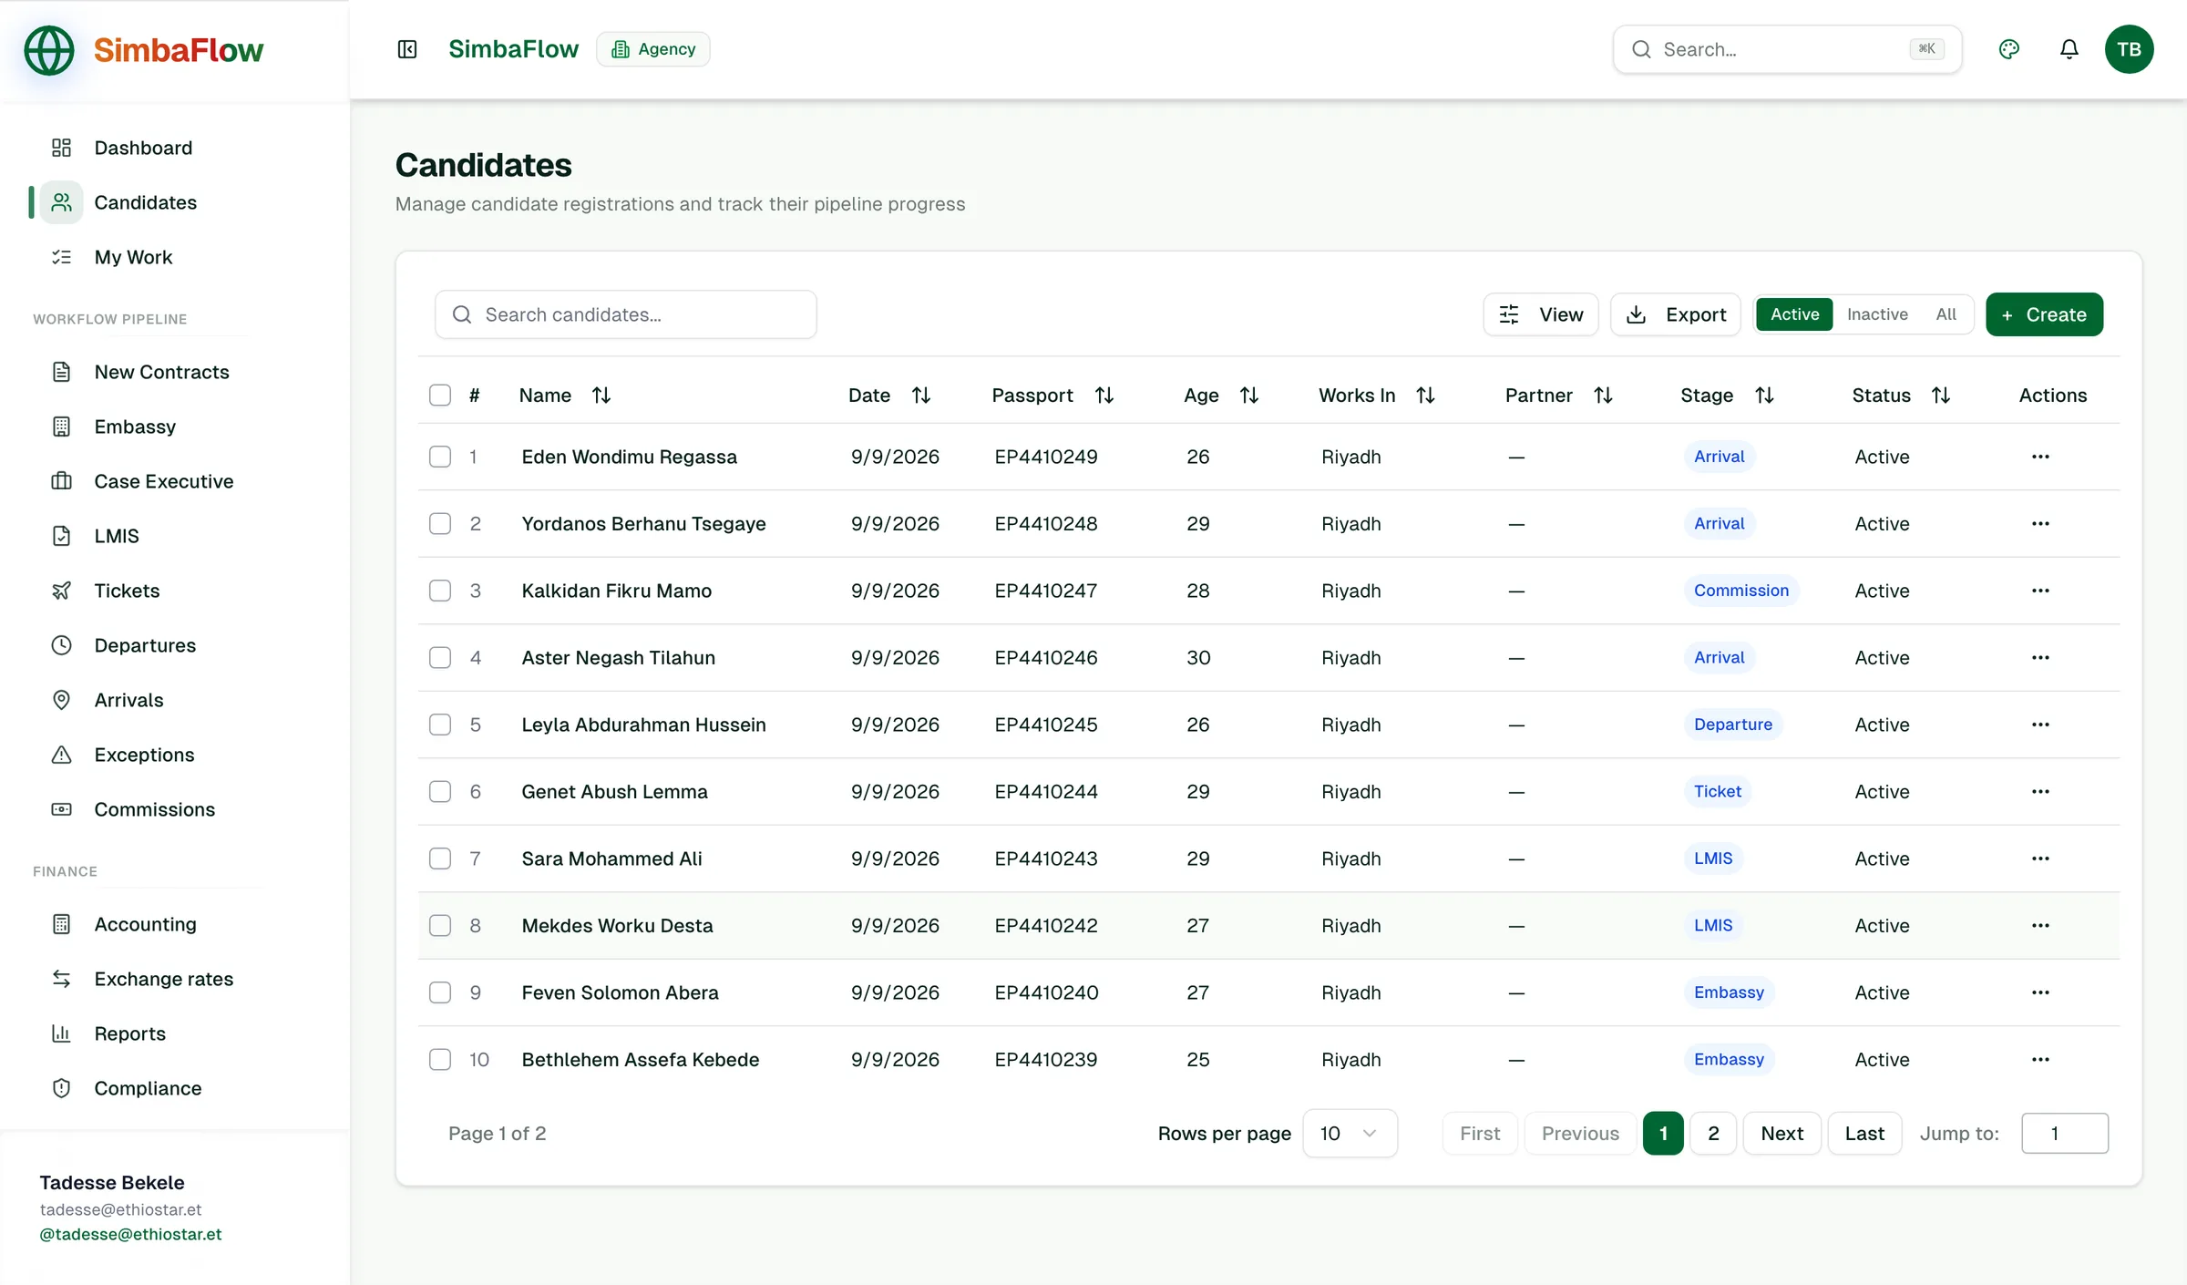The image size is (2187, 1285).
Task: Open Tickets in sidebar
Action: pos(127,591)
